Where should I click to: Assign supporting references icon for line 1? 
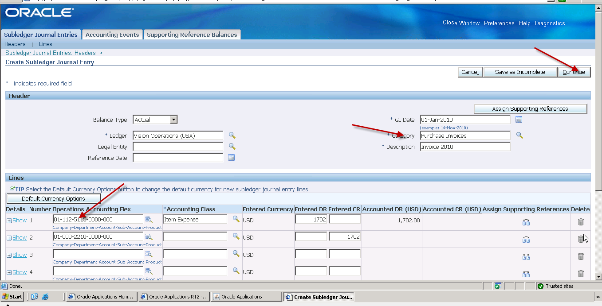click(x=526, y=222)
